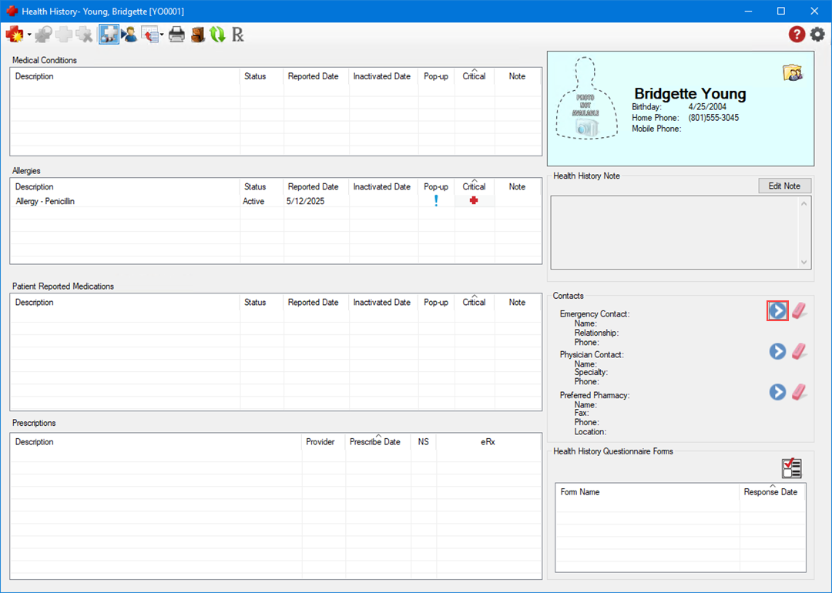Sort Allergies by Reported Date column header
Image resolution: width=832 pixels, height=593 pixels.
point(313,186)
